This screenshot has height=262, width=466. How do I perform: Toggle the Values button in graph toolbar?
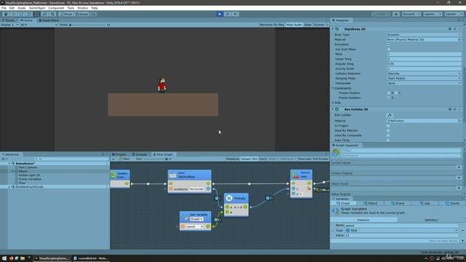pos(245,159)
